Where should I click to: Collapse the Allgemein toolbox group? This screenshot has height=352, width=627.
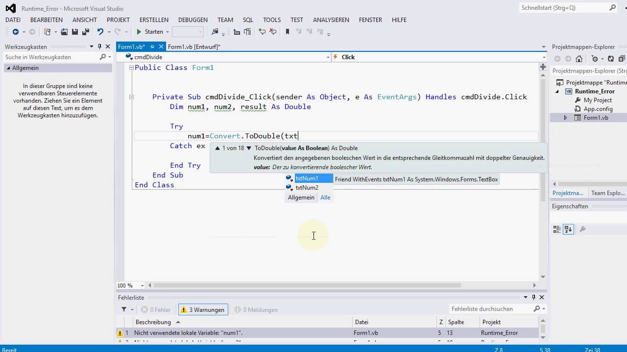(x=8, y=68)
